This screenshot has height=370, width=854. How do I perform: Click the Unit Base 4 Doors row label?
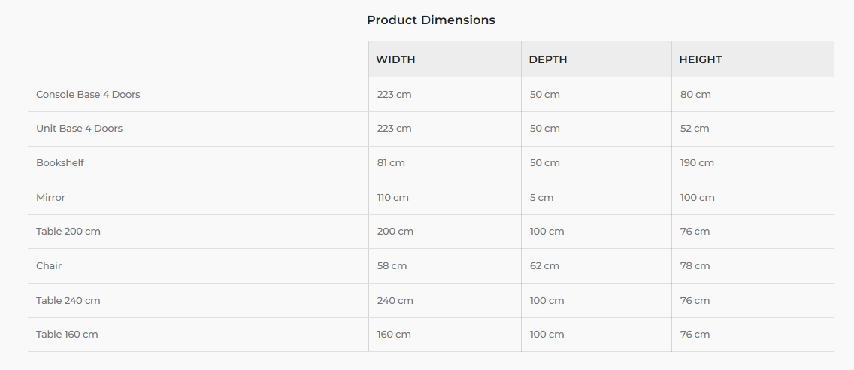(x=80, y=128)
